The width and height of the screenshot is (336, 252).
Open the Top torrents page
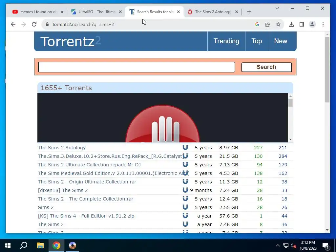tap(257, 41)
